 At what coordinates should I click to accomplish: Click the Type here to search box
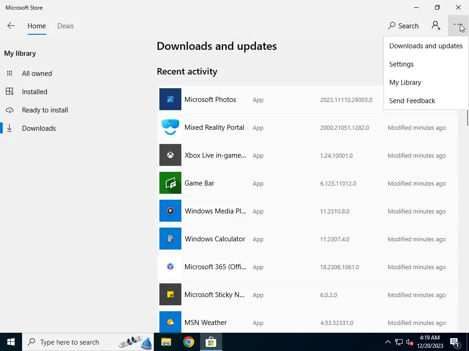click(88, 342)
